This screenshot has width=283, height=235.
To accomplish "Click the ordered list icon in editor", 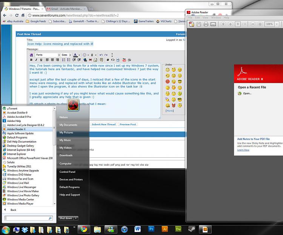I will [64, 60].
